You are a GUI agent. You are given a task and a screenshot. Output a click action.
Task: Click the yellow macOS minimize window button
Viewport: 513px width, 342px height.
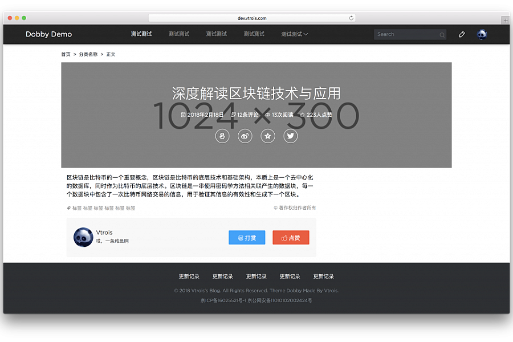point(17,18)
